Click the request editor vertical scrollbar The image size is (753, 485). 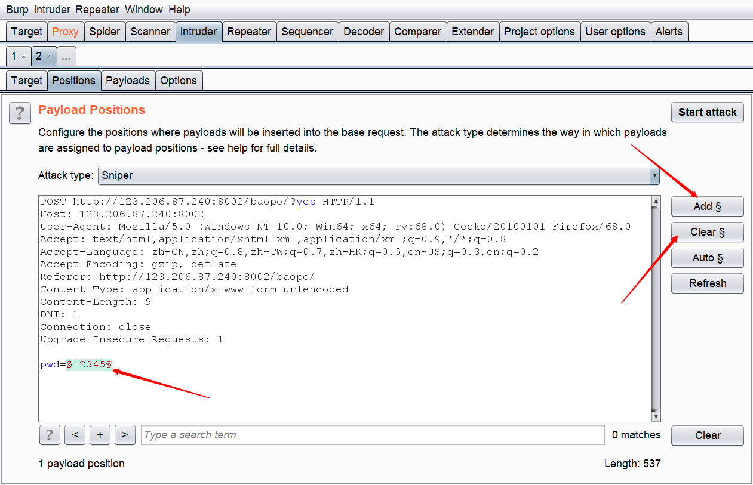pyautogui.click(x=656, y=308)
